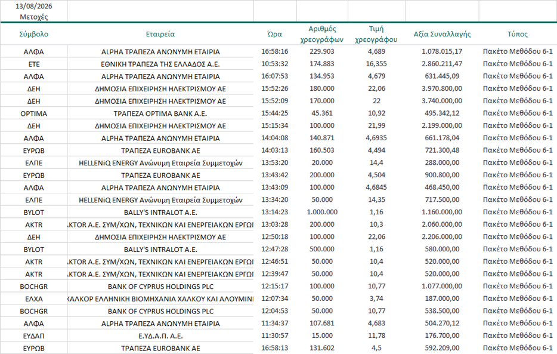Select the Αριθμός χρεογράφων header
Viewport: 557px width, 354px height.
(322, 34)
